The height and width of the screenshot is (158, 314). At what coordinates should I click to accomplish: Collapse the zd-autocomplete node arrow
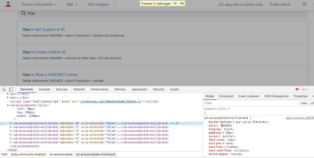pos(8,105)
